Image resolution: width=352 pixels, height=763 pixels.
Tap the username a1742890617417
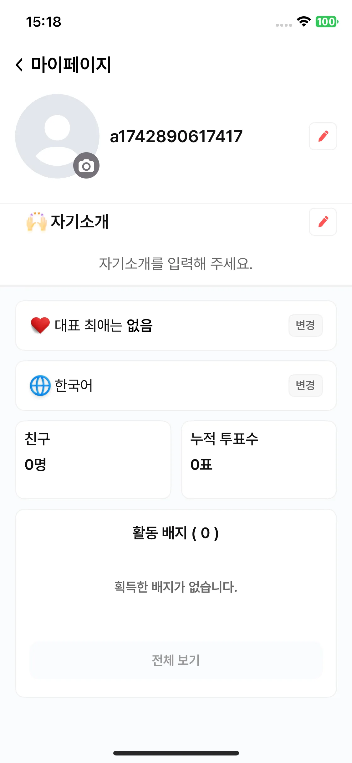point(176,137)
